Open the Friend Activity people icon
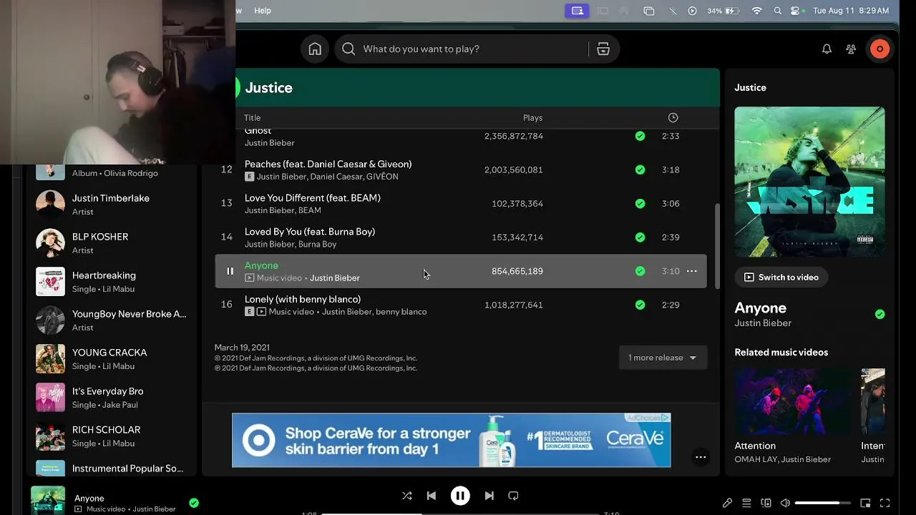Image resolution: width=916 pixels, height=515 pixels. (851, 49)
